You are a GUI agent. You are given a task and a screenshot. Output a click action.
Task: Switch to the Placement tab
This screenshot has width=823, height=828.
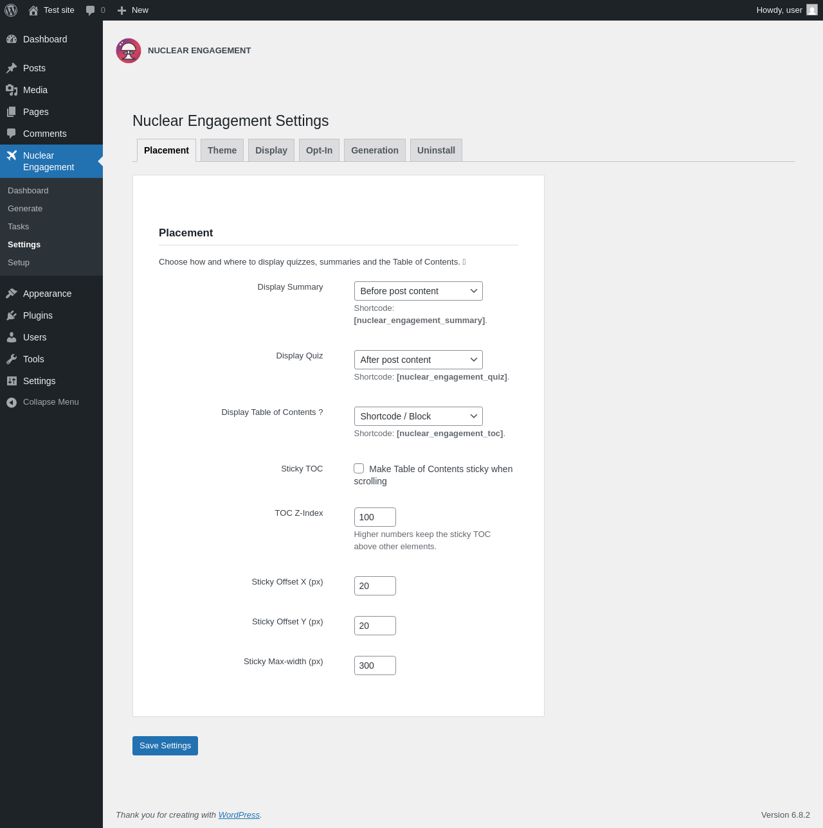pyautogui.click(x=167, y=150)
